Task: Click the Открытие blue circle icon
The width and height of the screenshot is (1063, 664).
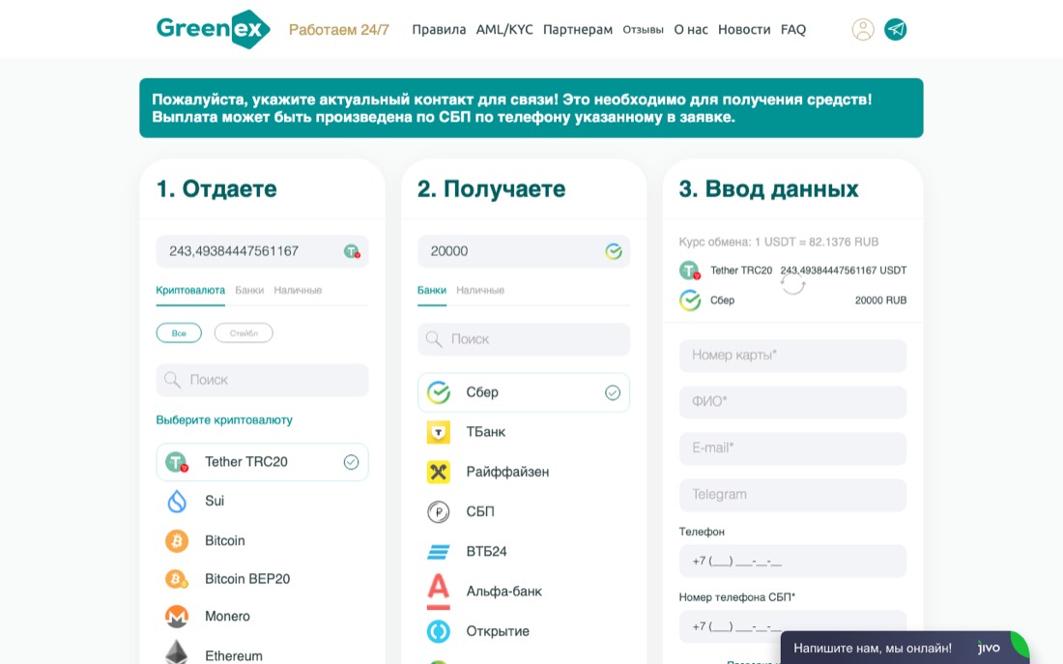Action: 439,631
